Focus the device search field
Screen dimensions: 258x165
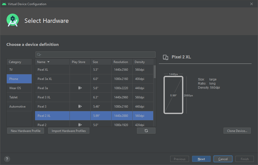(98, 55)
